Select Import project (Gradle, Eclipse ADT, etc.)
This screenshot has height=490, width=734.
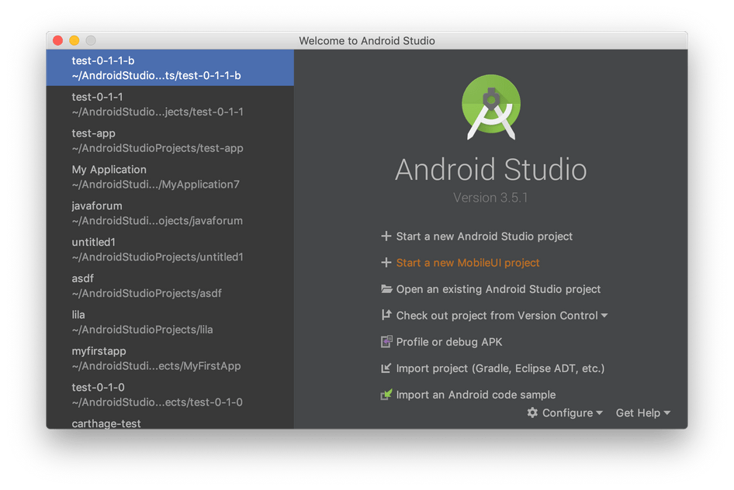click(x=500, y=368)
